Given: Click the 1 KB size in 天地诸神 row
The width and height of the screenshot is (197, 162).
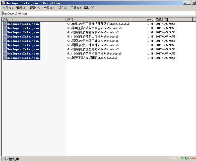Looking at the screenshot, I should (150, 45).
